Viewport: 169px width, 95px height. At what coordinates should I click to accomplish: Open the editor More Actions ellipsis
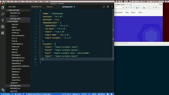[x=112, y=7]
